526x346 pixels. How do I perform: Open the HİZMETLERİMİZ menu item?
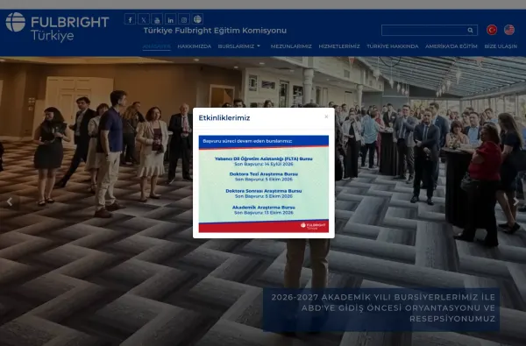click(339, 46)
